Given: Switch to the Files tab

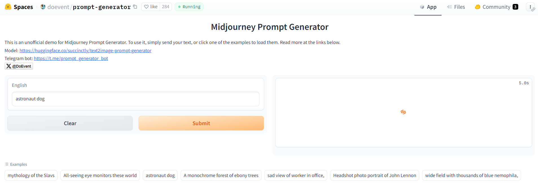Looking at the screenshot, I should coord(459,7).
